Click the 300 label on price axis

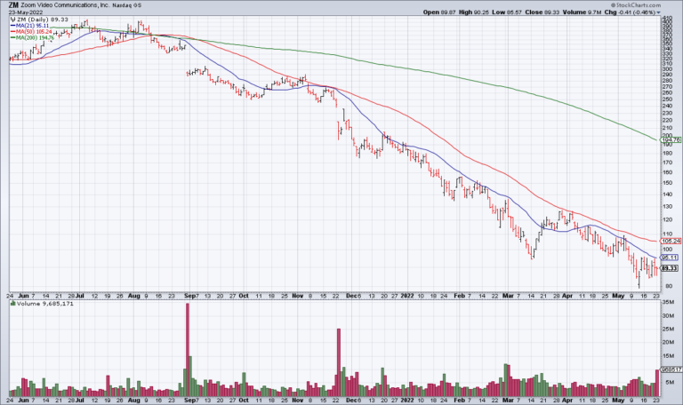668,69
